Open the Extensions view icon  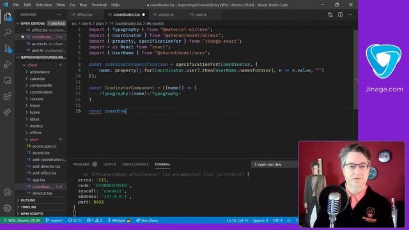point(7,96)
